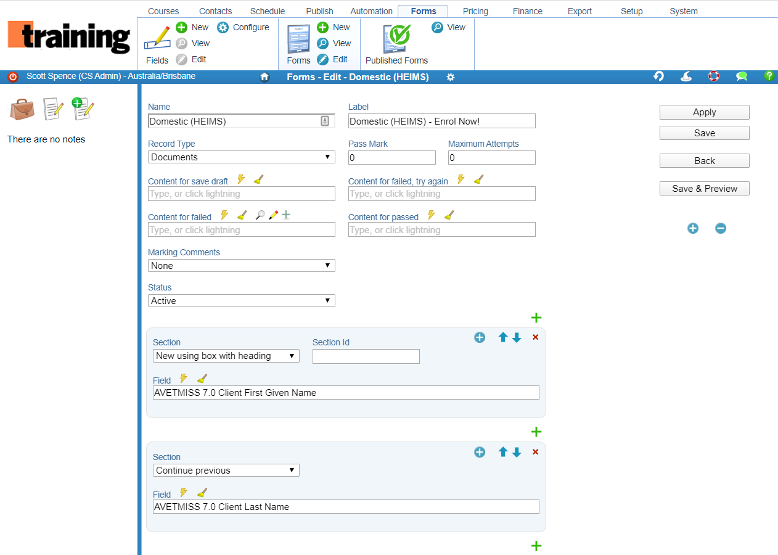
Task: Switch to the Pricing tab
Action: coord(475,11)
